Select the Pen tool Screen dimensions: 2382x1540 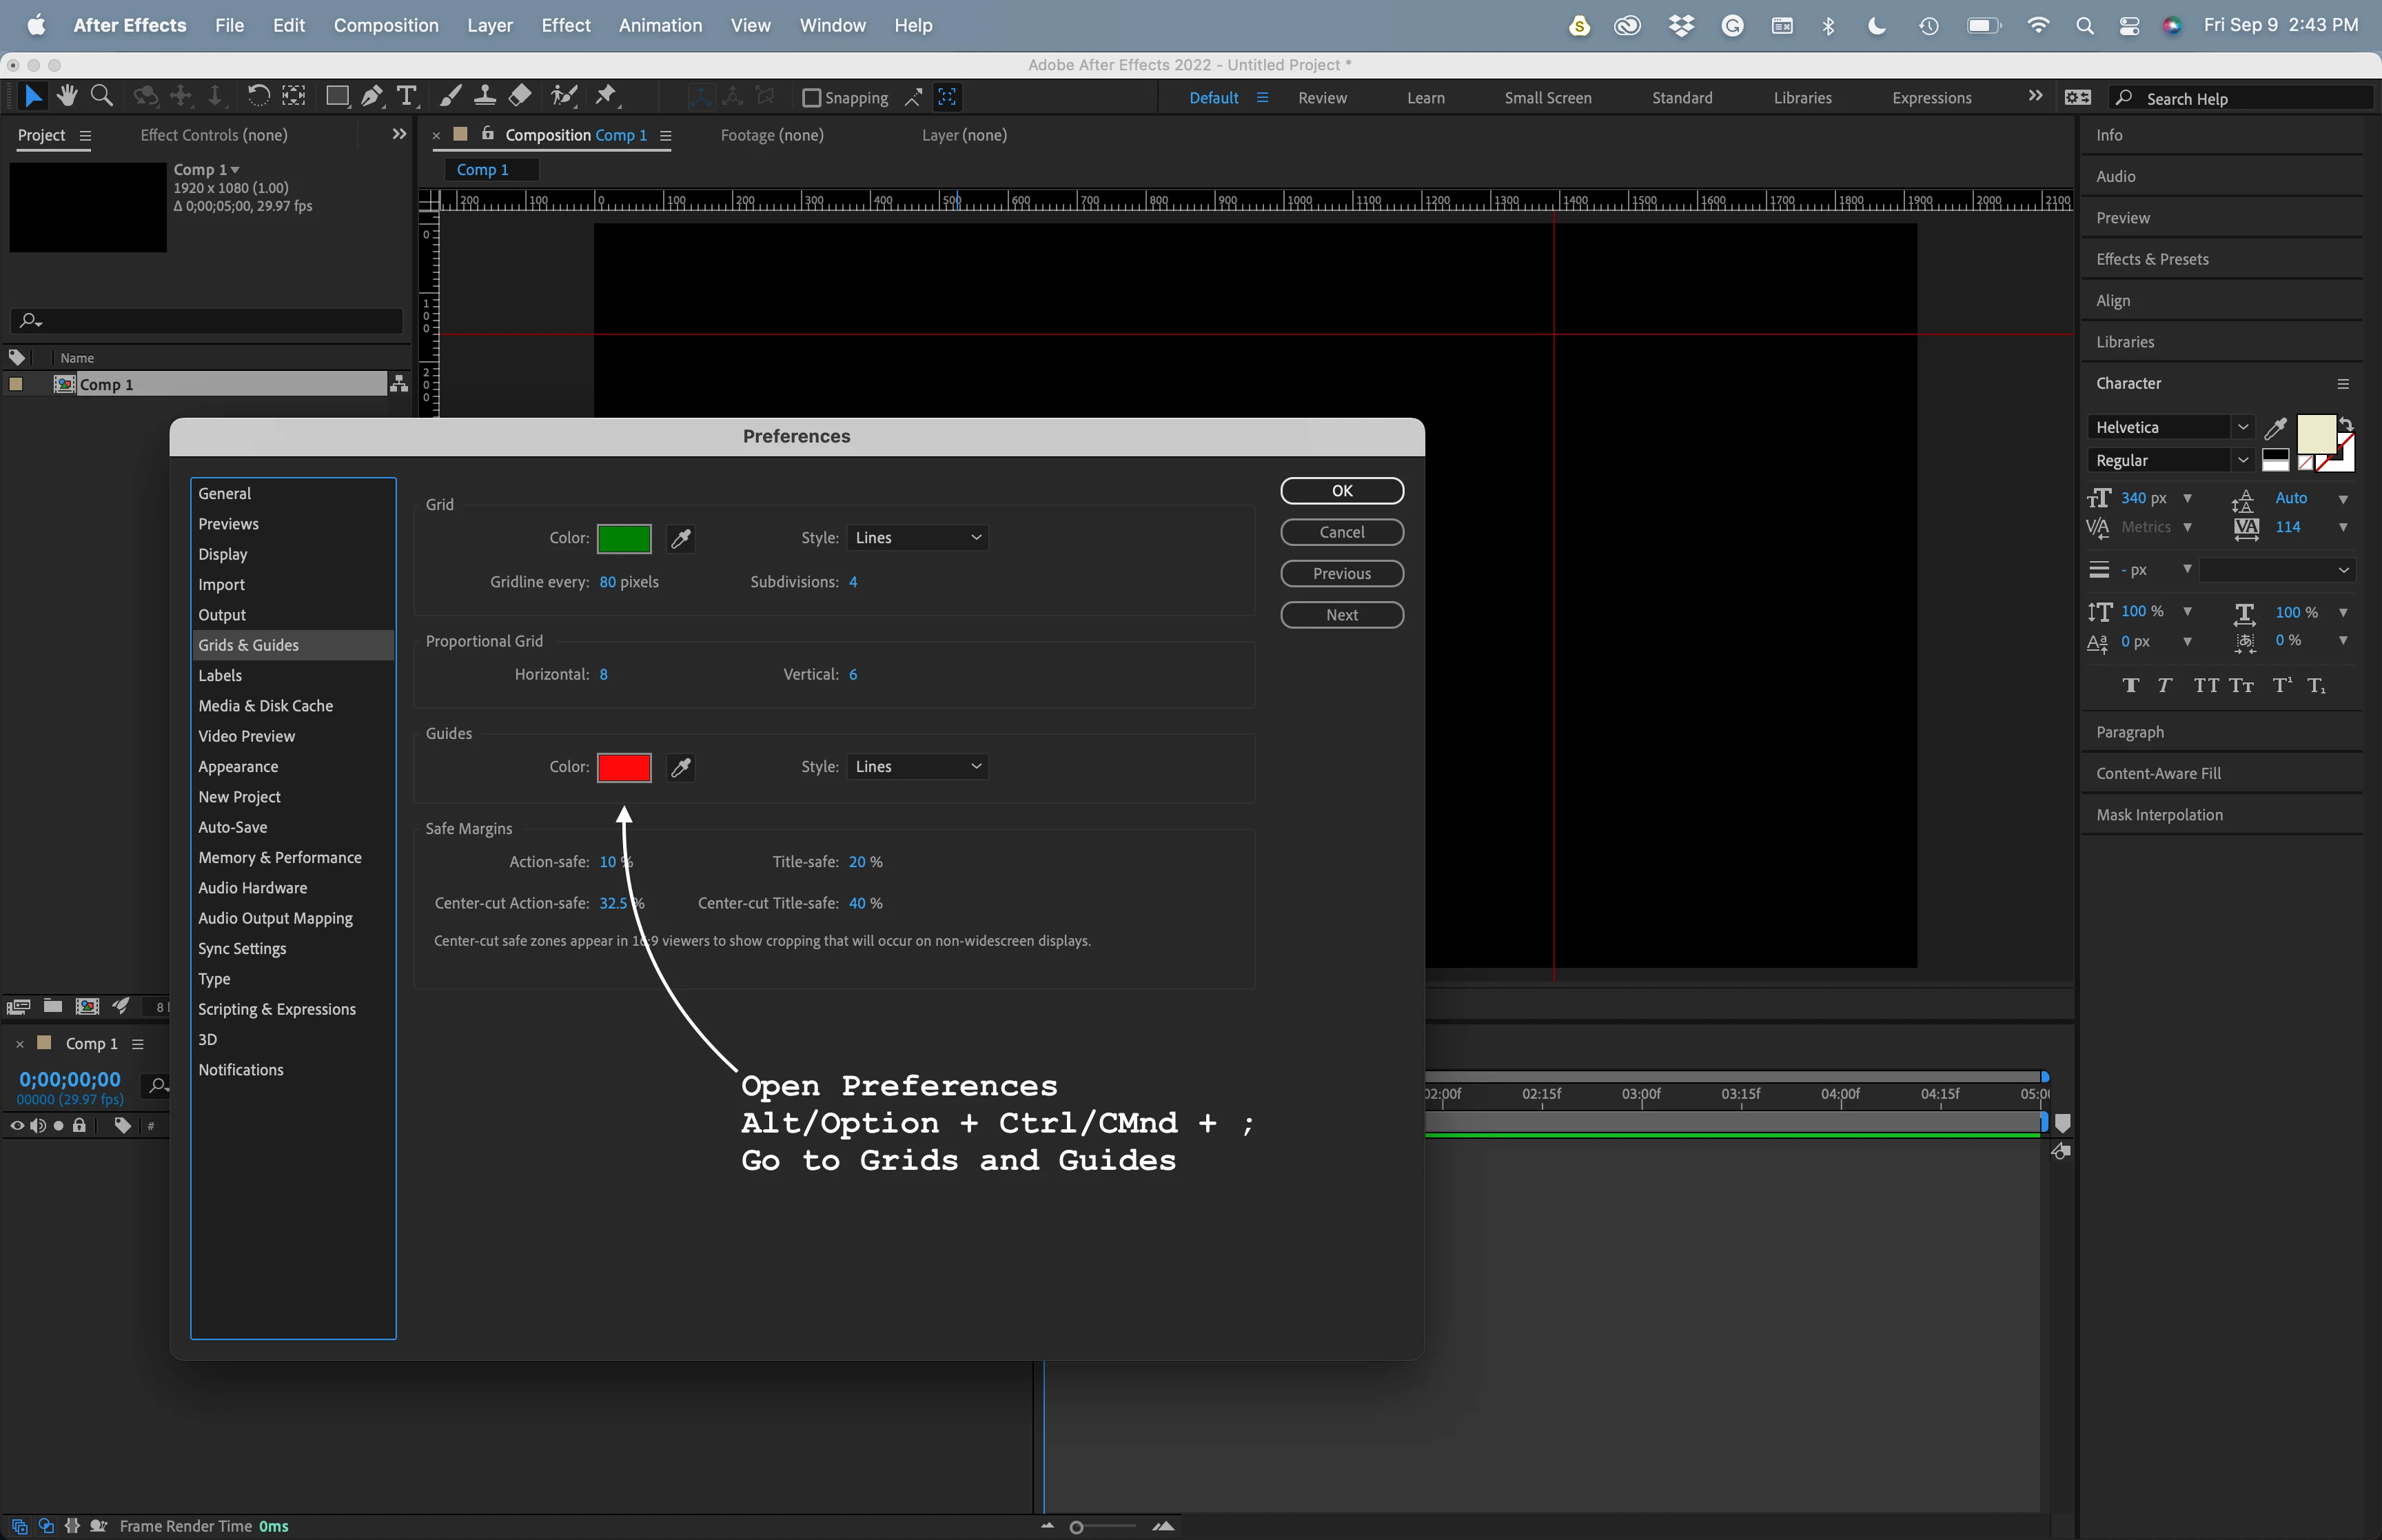pyautogui.click(x=371, y=96)
